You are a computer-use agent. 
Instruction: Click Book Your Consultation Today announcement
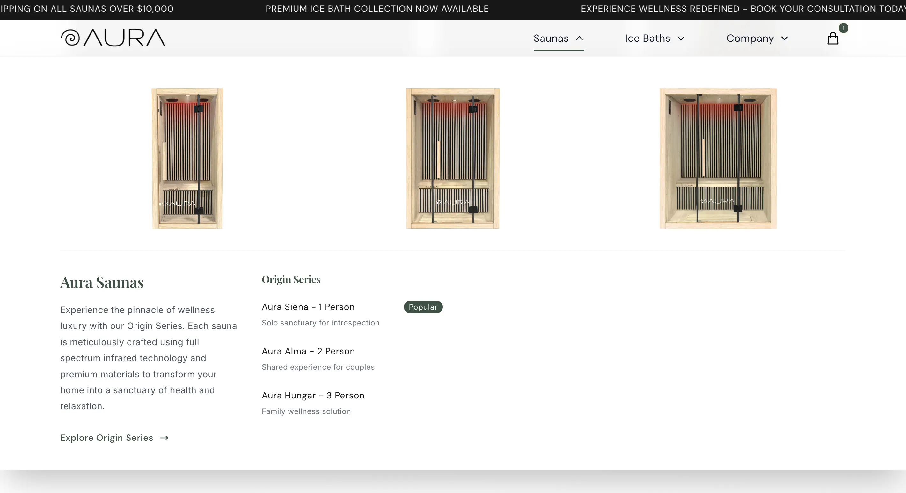point(743,9)
